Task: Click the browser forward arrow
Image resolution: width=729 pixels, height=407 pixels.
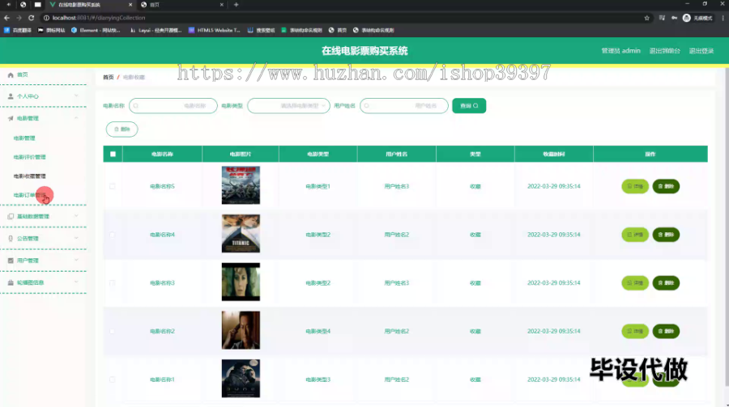Action: pos(19,18)
